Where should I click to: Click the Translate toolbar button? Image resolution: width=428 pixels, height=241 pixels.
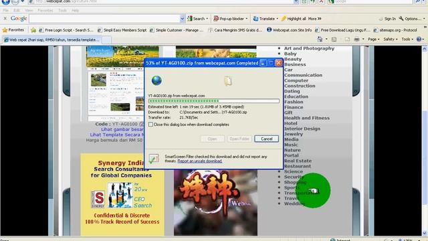[x=265, y=19]
